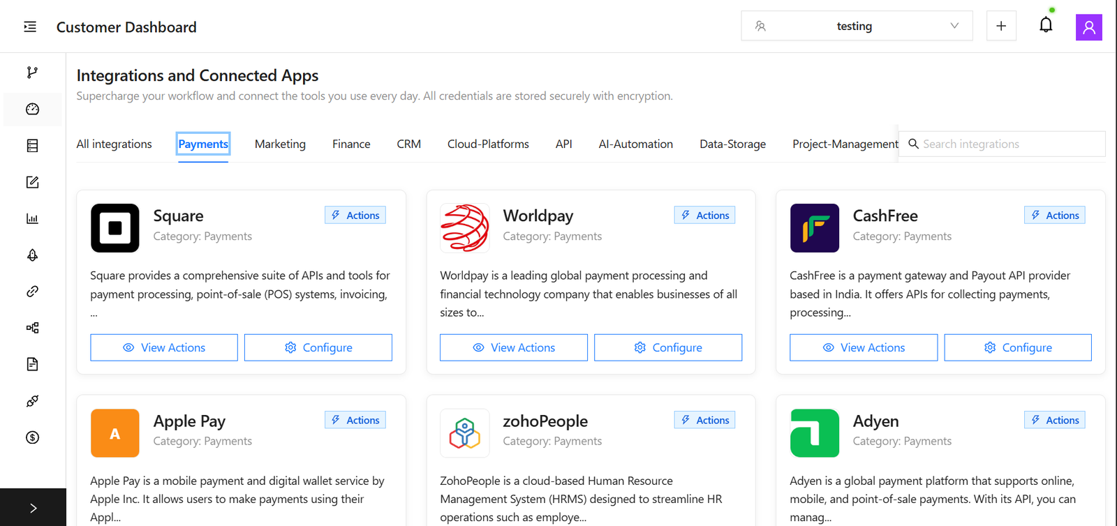Image resolution: width=1117 pixels, height=526 pixels.
Task: Click the Actions badge on CashFree card
Action: pyautogui.click(x=1054, y=216)
